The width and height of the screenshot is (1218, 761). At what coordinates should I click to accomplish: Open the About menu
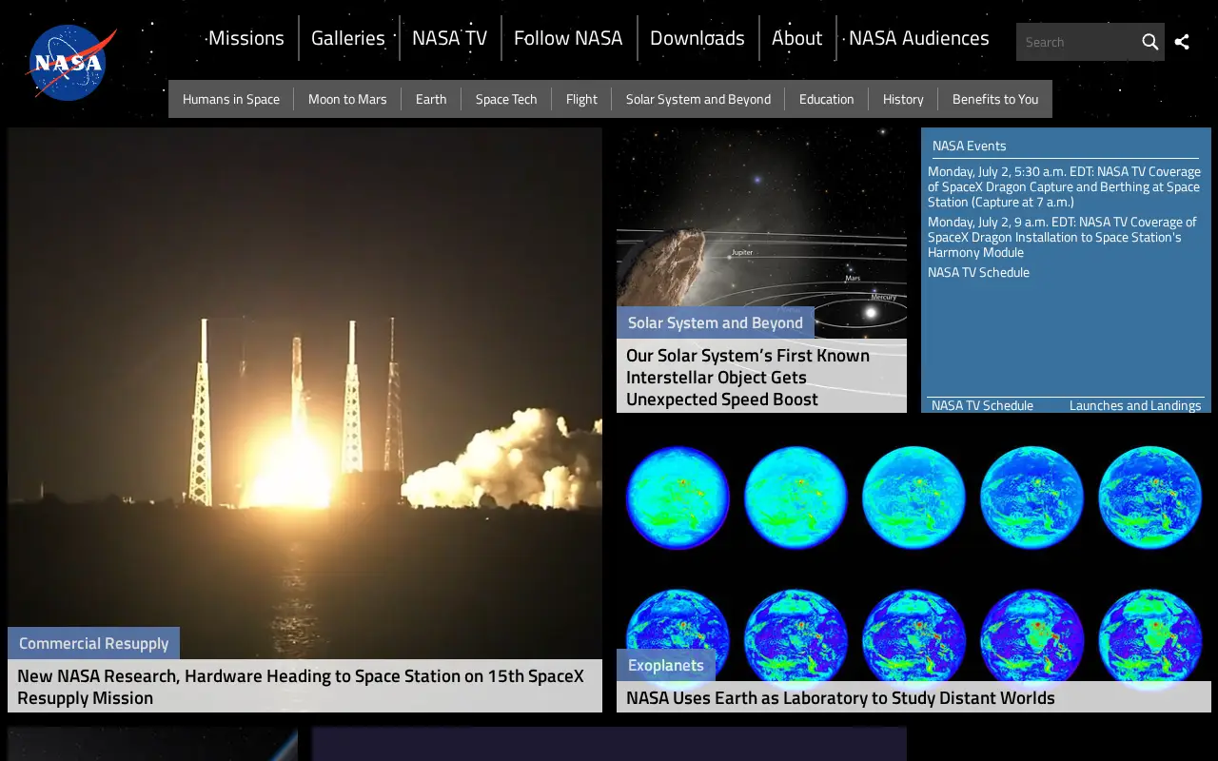click(796, 38)
